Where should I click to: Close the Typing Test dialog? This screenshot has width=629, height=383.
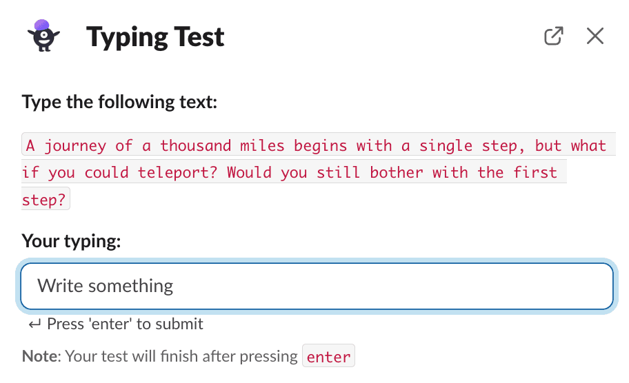coord(595,36)
